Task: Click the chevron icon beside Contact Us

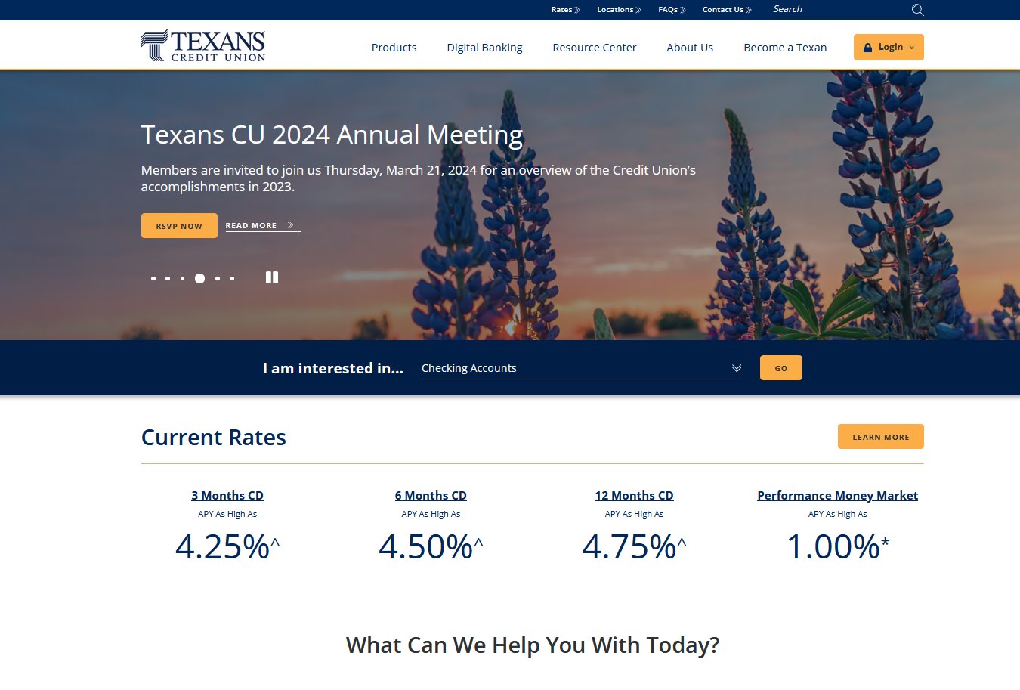Action: tap(749, 10)
